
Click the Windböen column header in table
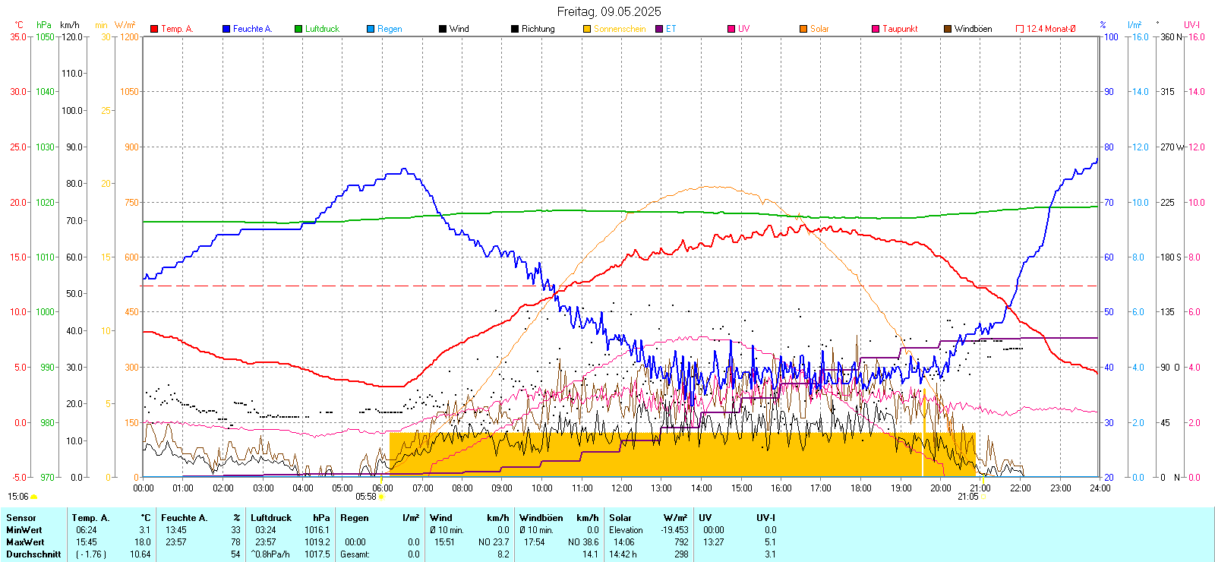tap(541, 518)
